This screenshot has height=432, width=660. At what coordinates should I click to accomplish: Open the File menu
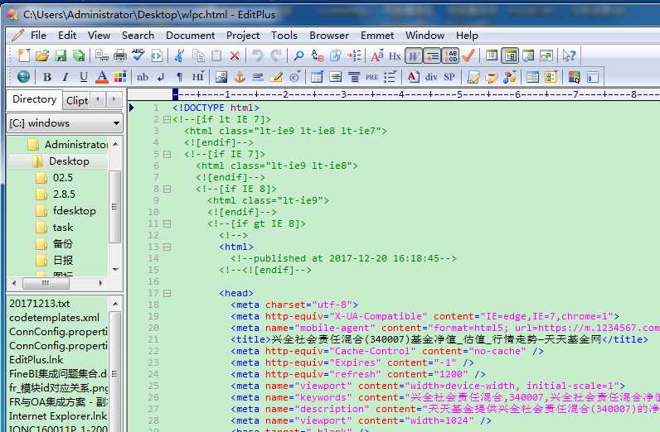coord(38,36)
